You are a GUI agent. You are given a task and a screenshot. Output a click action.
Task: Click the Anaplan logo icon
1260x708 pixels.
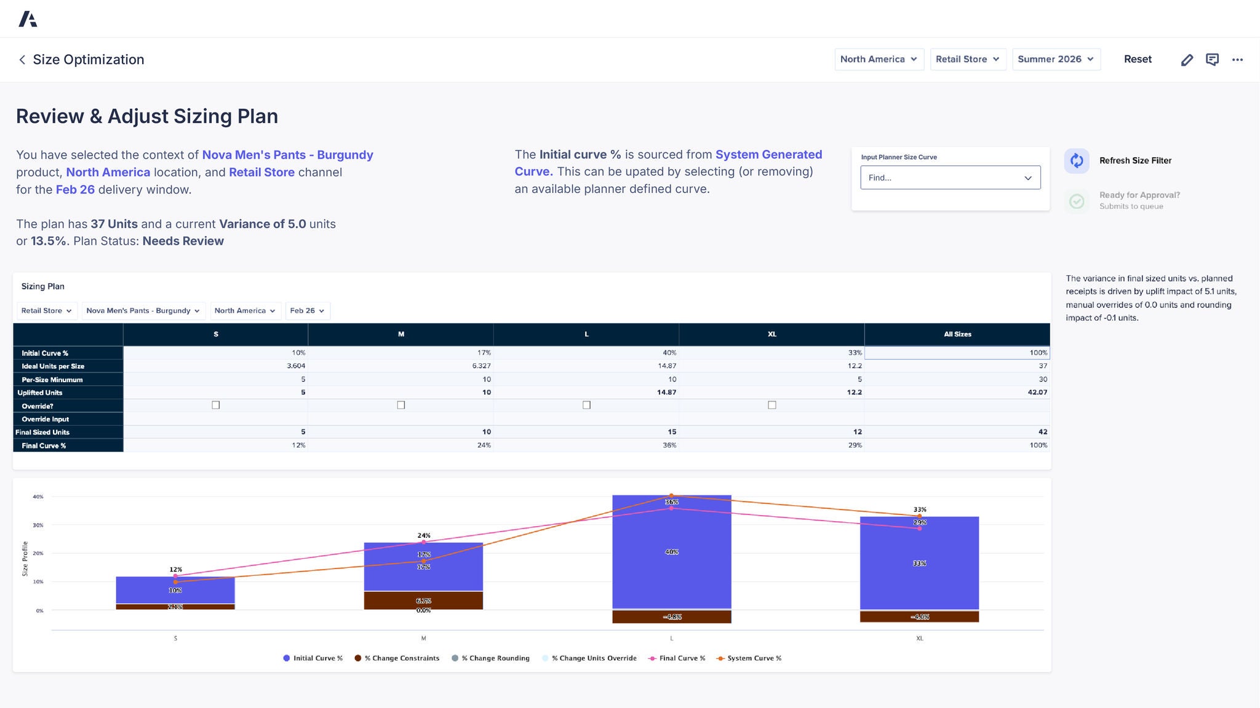click(28, 19)
